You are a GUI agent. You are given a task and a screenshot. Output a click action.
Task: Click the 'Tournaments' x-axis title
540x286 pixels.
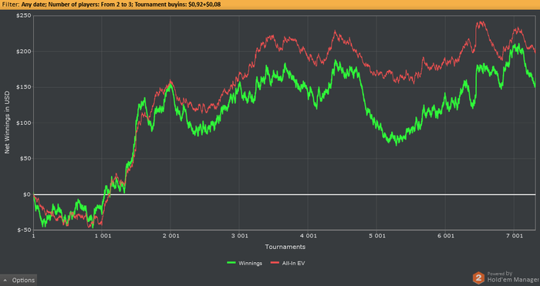285,247
